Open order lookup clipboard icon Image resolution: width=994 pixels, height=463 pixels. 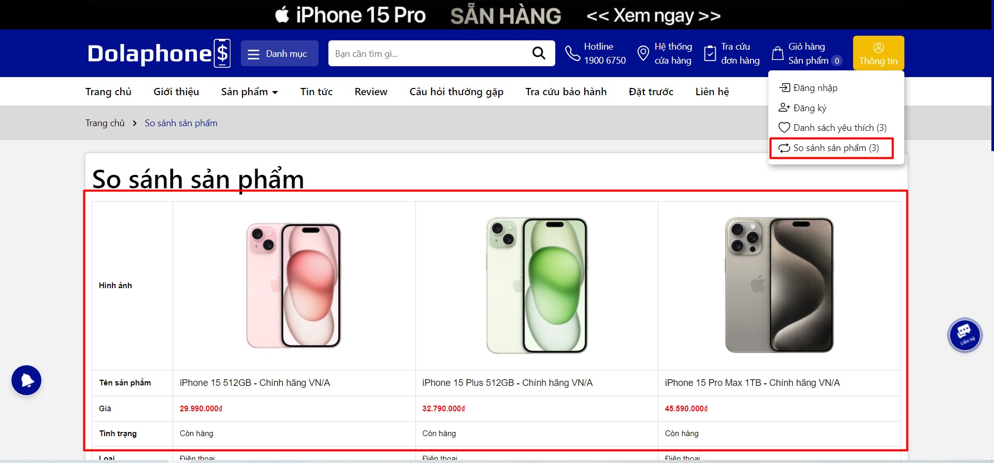(710, 53)
